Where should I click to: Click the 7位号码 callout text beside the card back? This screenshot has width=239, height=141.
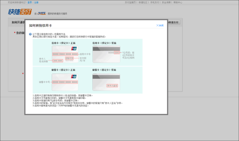click(x=128, y=55)
